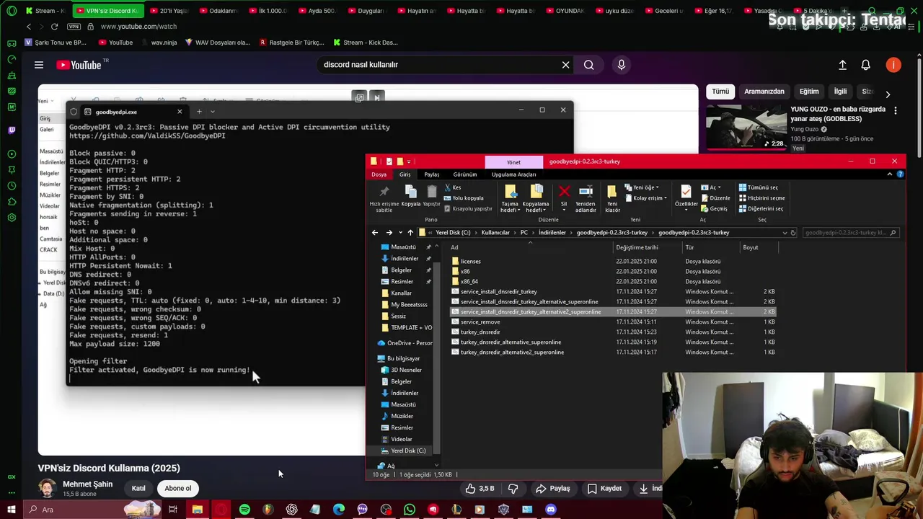Like the video with thumbs up 3,5 B
The width and height of the screenshot is (923, 519).
(x=480, y=488)
